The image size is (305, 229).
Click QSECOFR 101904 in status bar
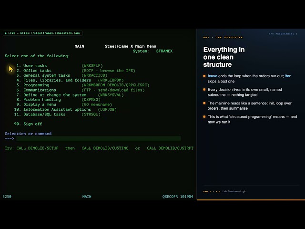click(x=178, y=197)
